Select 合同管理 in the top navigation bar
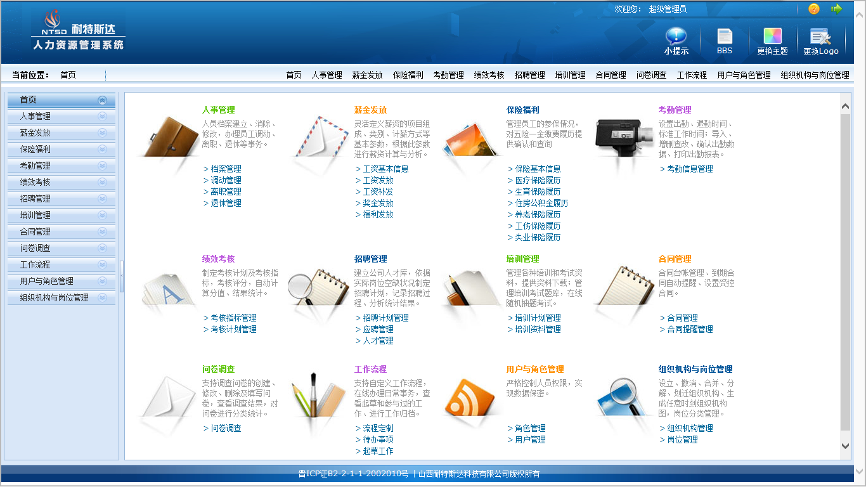The image size is (866, 487). tap(611, 75)
